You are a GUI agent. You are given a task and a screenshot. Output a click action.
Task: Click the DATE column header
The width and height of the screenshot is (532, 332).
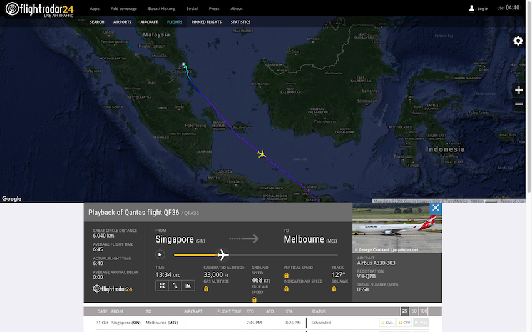click(x=102, y=311)
